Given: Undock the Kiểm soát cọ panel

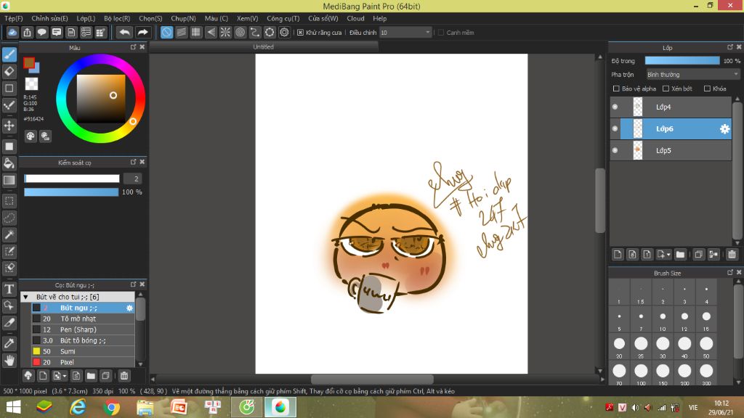Looking at the screenshot, I should [x=134, y=162].
